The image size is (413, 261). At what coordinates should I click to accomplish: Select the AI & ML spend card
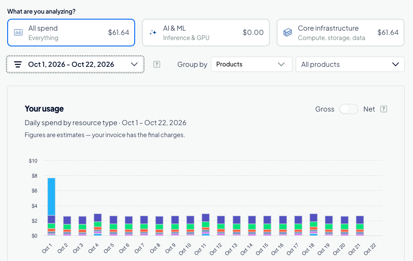click(206, 32)
